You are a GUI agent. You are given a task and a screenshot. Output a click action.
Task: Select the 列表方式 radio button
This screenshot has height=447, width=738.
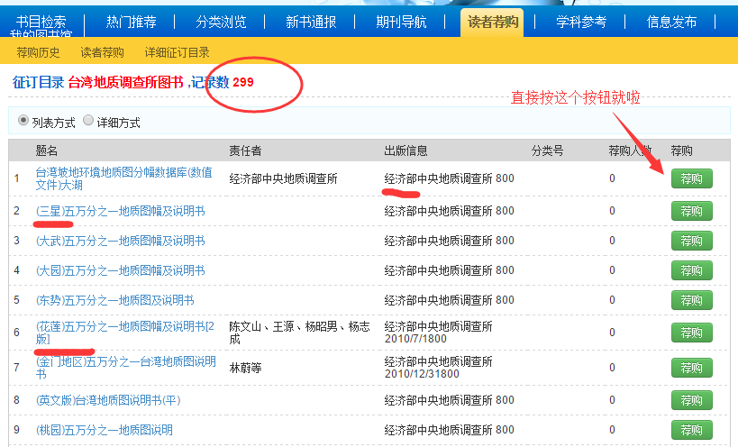point(23,121)
